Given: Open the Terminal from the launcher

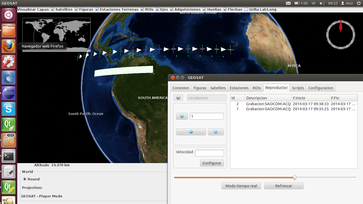Looking at the screenshot, I should point(9,156).
